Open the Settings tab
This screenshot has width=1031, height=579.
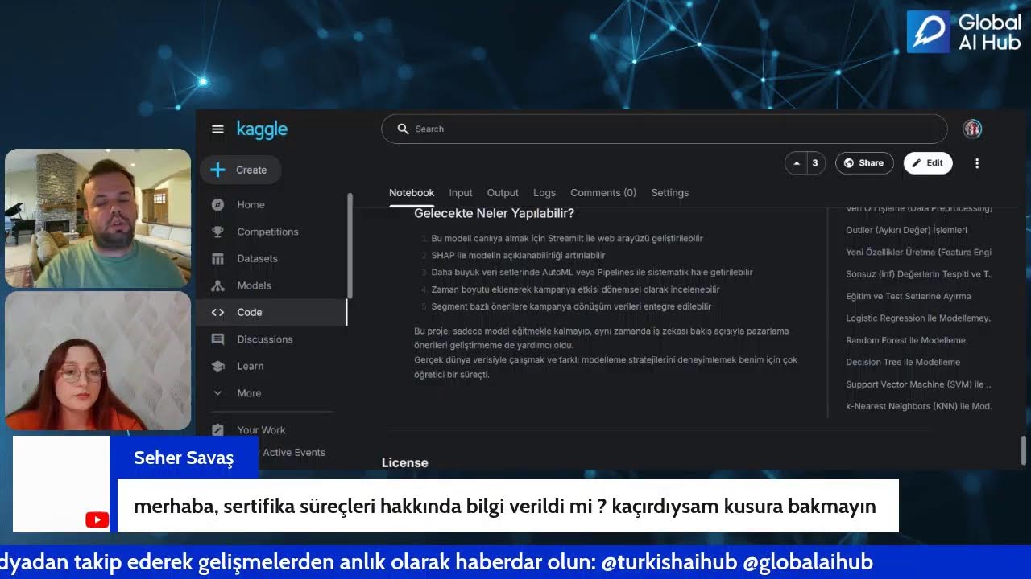[x=670, y=193]
